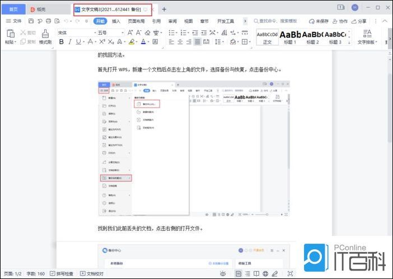Toggle strikethrough A formatting
The height and width of the screenshot is (279, 393).
[90, 41]
